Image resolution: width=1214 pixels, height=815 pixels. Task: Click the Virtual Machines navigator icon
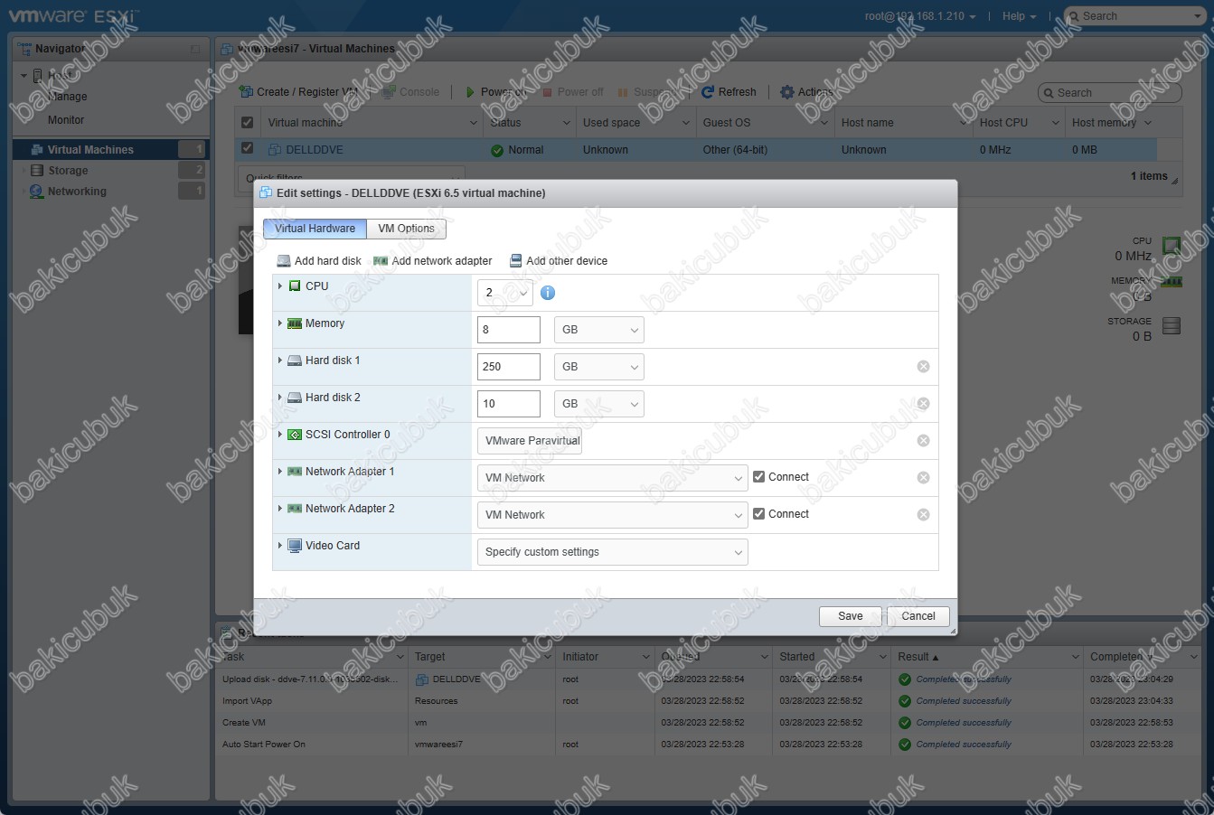[37, 150]
